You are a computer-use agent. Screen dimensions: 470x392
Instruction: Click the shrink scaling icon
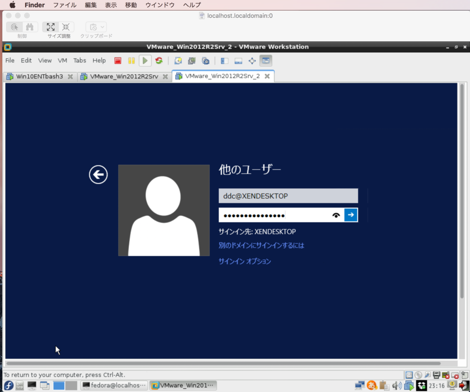coord(66,27)
